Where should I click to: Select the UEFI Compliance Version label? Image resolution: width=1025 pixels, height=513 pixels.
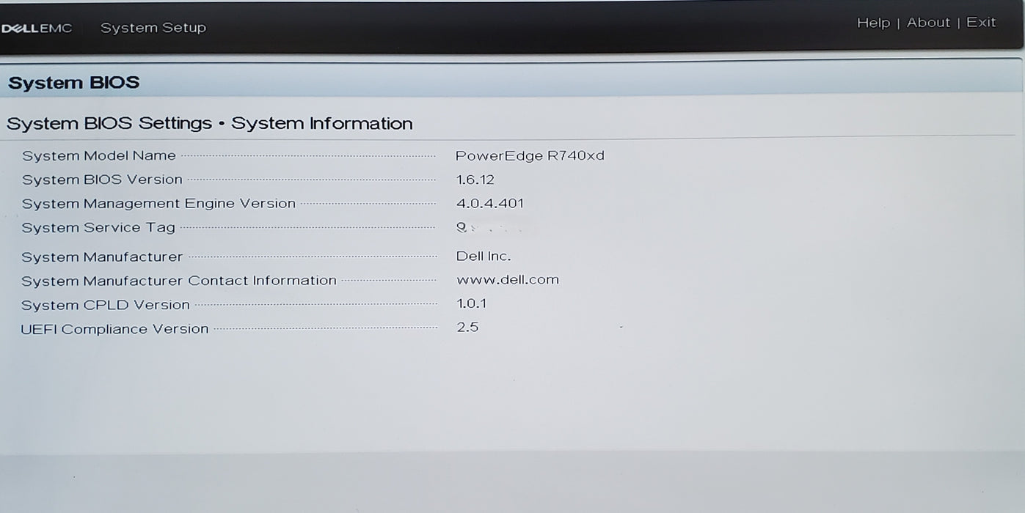114,329
